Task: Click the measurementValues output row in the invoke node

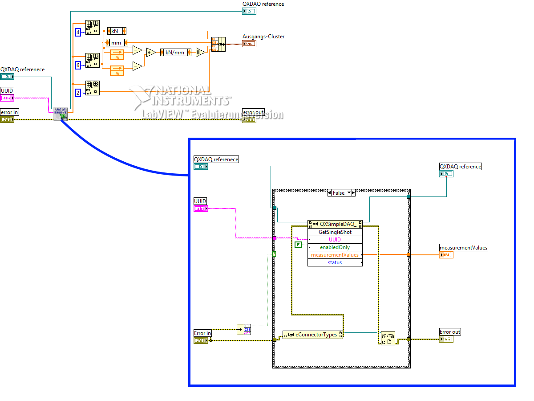Action: tap(335, 255)
